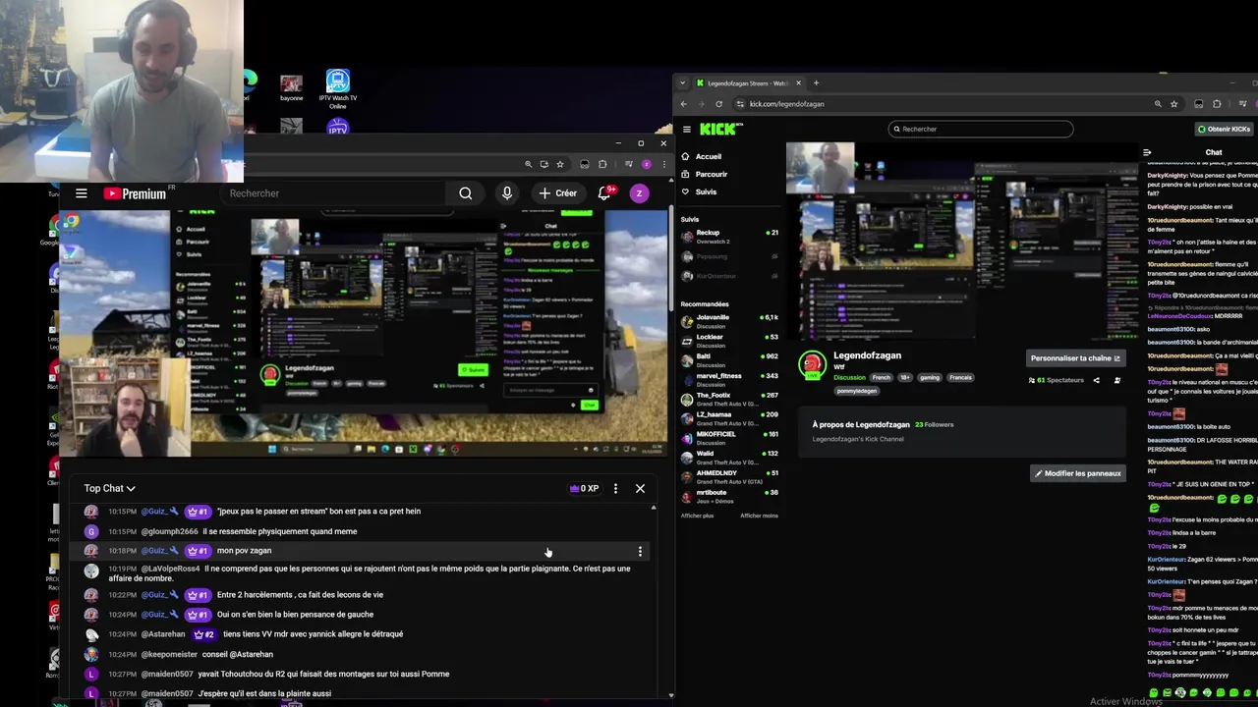Click the user icon next to the share icon
This screenshot has height=707, width=1258.
1116,380
